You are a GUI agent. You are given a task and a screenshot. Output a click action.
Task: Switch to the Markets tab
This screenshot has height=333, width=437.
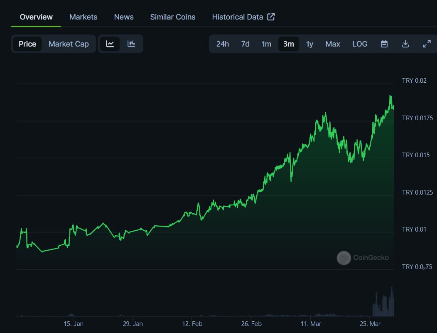point(83,17)
